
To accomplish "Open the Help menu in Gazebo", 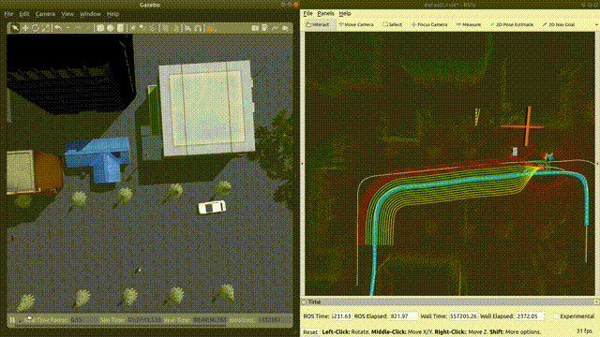I will point(112,14).
